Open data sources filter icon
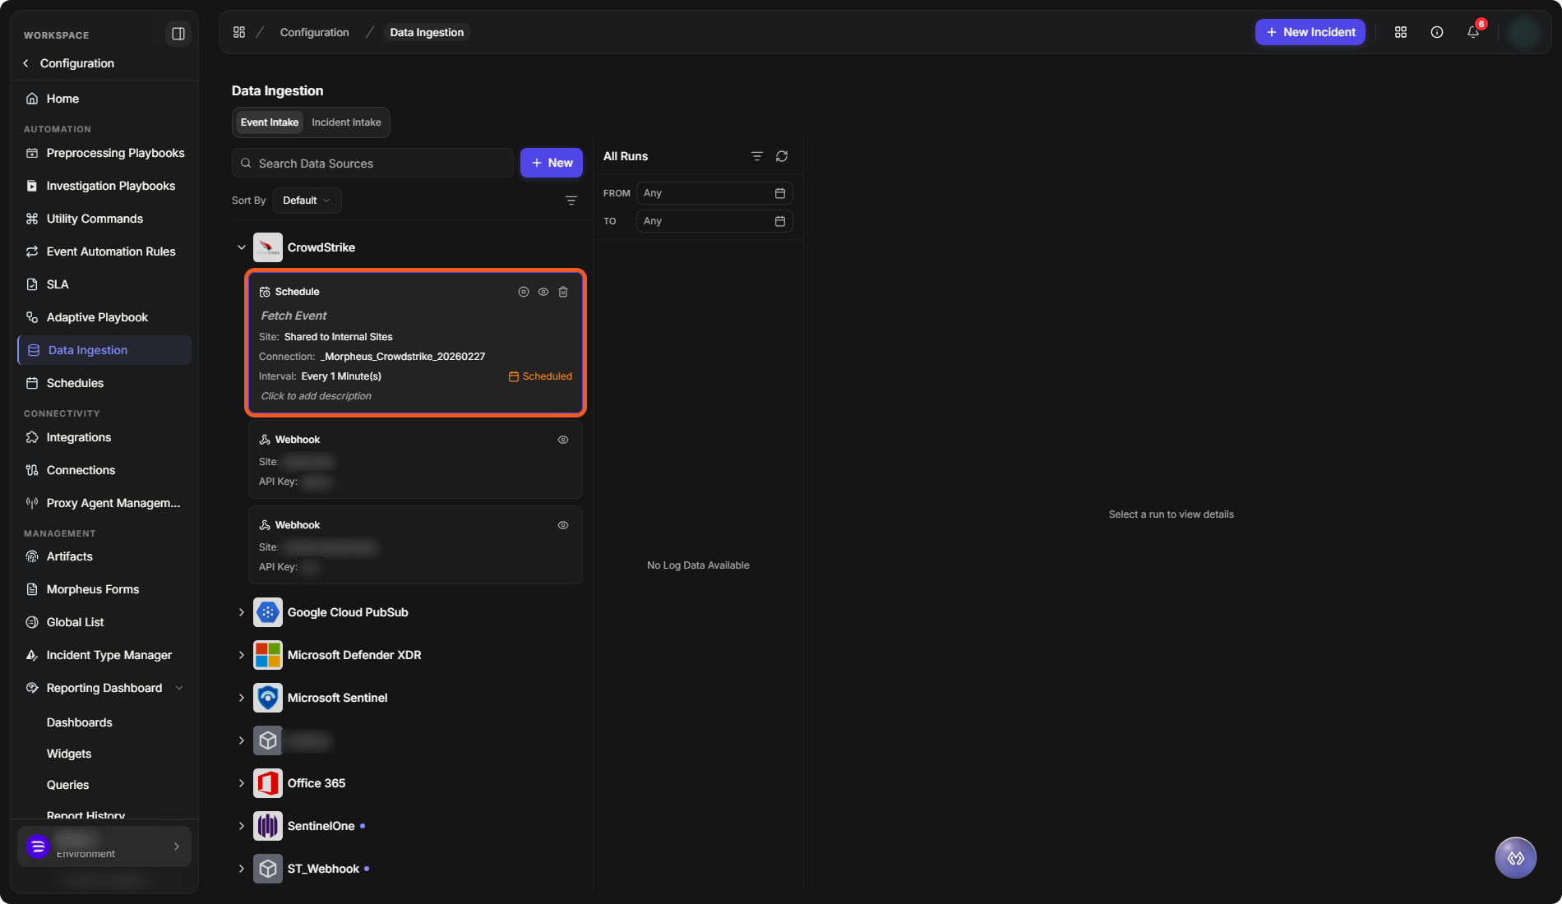The width and height of the screenshot is (1562, 904). click(x=571, y=201)
